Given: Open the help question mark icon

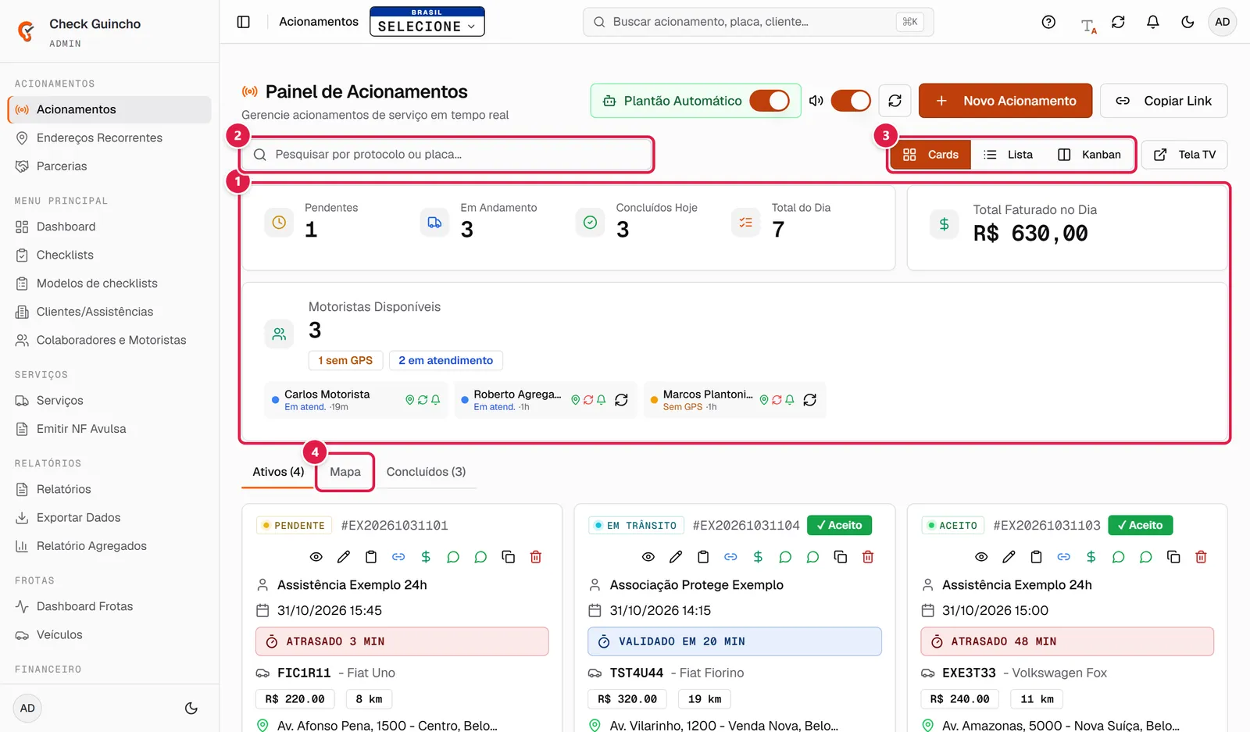Looking at the screenshot, I should (x=1048, y=22).
